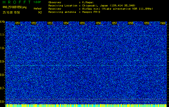The width and height of the screenshot is (169, 107).
Task: Pick the 1857 time marker
Action: pos(114,23)
